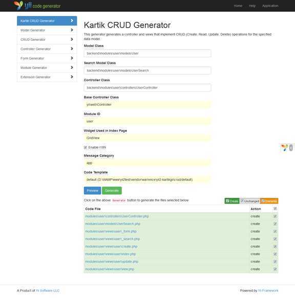Uncheck the _form.php row checkbox
This screenshot has width=295, height=302.
tap(275, 231)
